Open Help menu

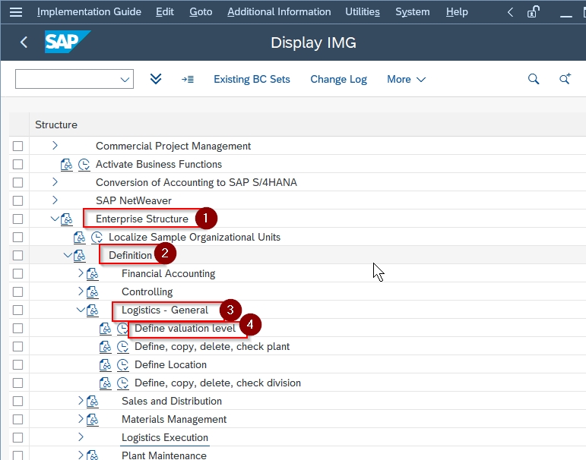click(457, 12)
